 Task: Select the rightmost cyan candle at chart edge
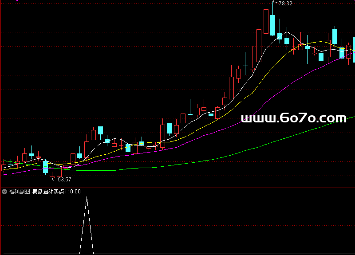point(354,49)
